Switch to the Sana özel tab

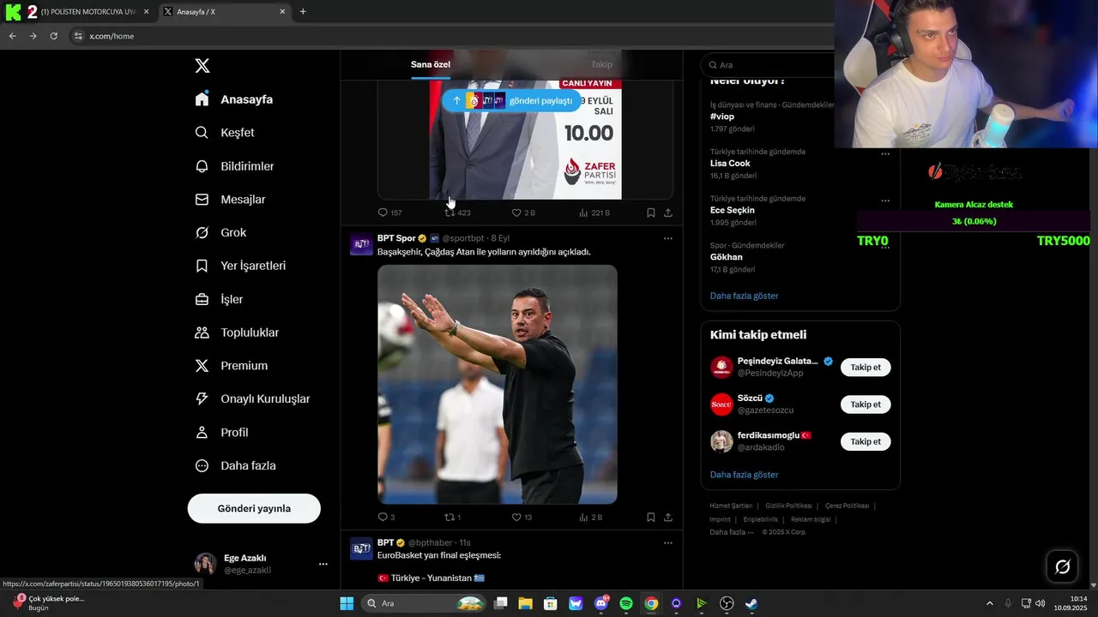pos(431,64)
